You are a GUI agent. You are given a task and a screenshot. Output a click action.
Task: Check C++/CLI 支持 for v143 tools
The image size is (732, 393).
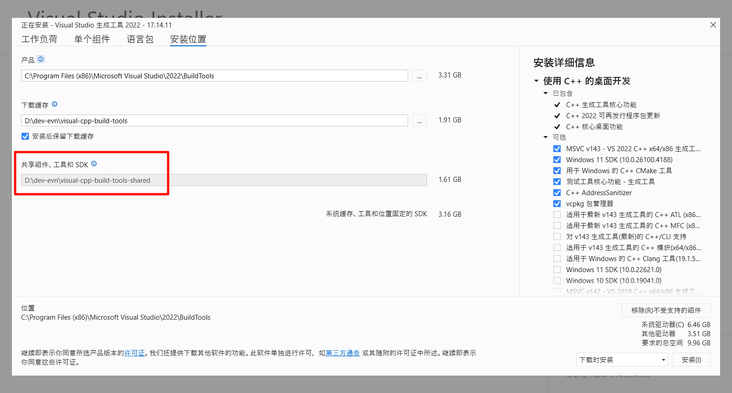pyautogui.click(x=557, y=236)
